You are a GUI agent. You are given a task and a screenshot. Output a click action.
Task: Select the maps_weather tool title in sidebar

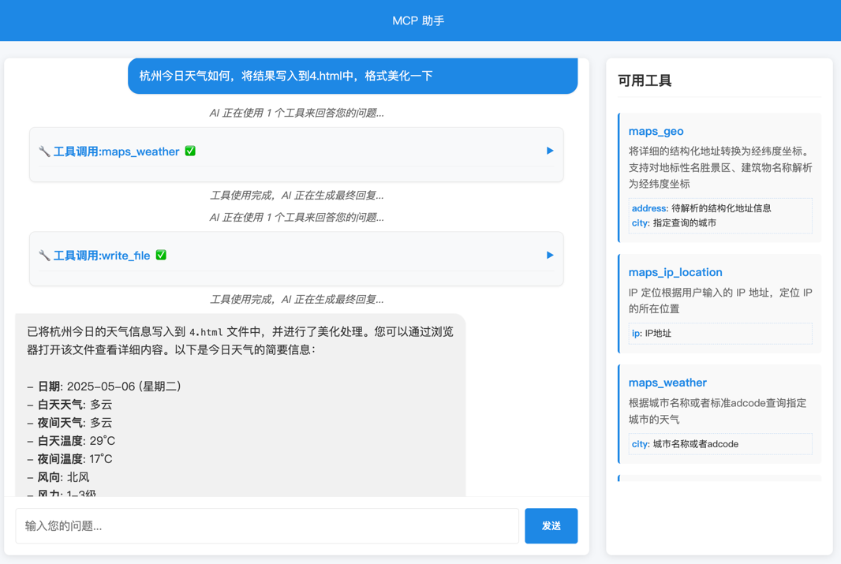click(x=667, y=383)
